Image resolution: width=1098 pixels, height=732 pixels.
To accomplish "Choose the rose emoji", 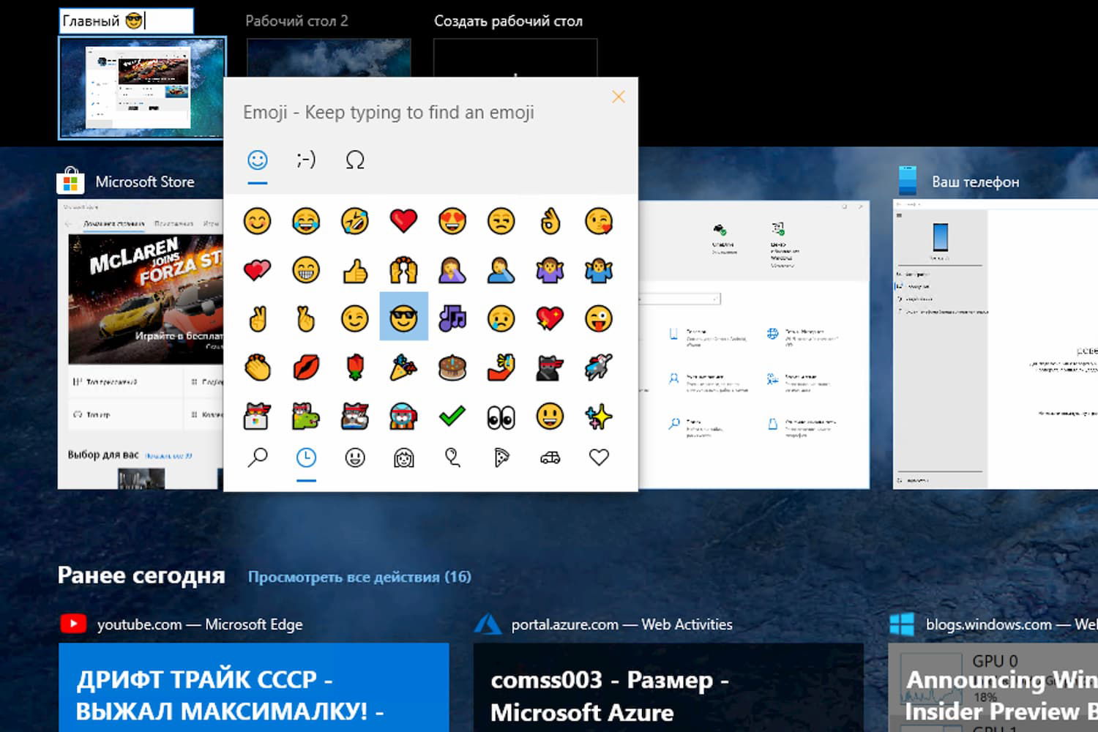I will [355, 367].
